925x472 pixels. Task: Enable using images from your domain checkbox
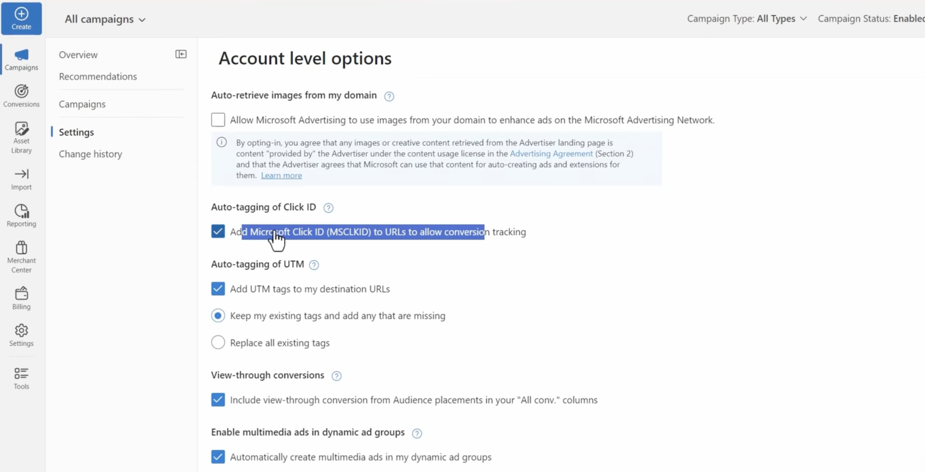point(218,120)
